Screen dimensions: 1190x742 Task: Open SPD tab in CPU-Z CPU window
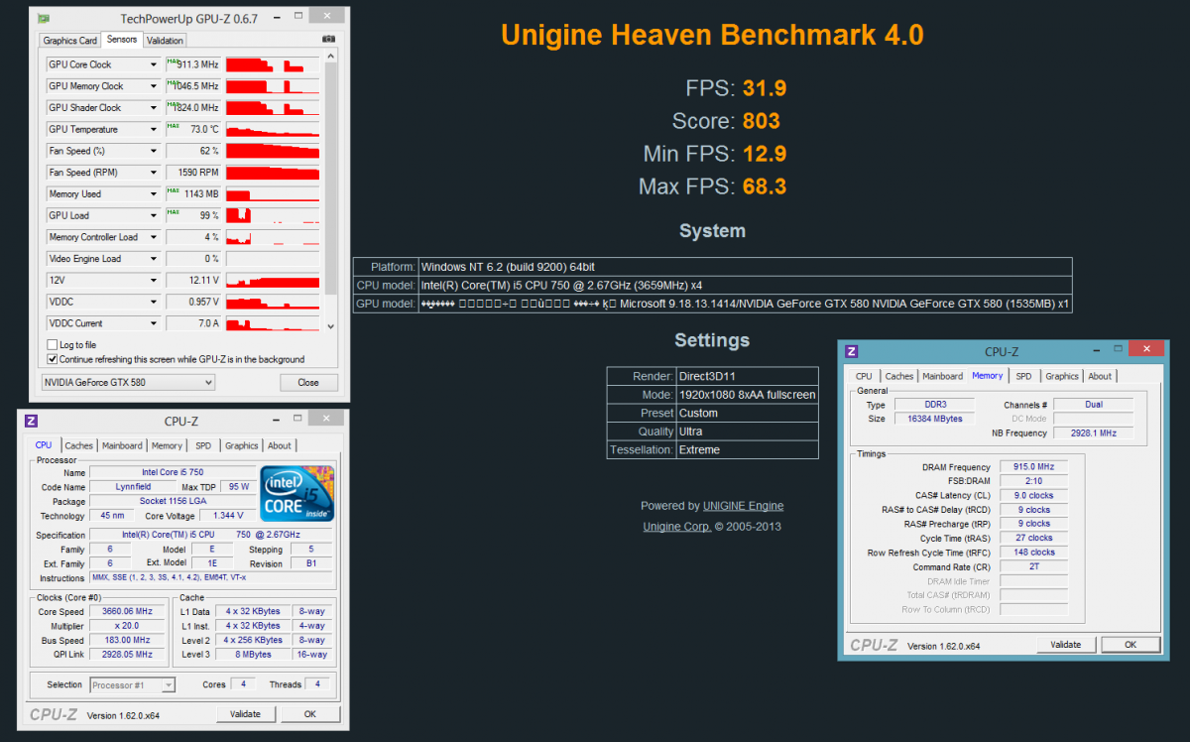(x=203, y=446)
